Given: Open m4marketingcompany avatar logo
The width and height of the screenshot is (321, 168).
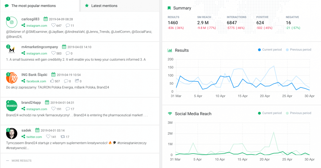Looking at the screenshot, I should pos(12,50).
